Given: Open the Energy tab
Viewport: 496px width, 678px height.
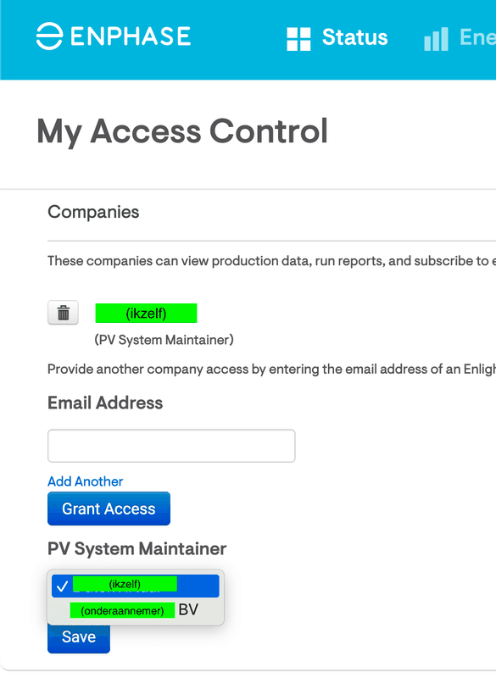Looking at the screenshot, I should [460, 37].
